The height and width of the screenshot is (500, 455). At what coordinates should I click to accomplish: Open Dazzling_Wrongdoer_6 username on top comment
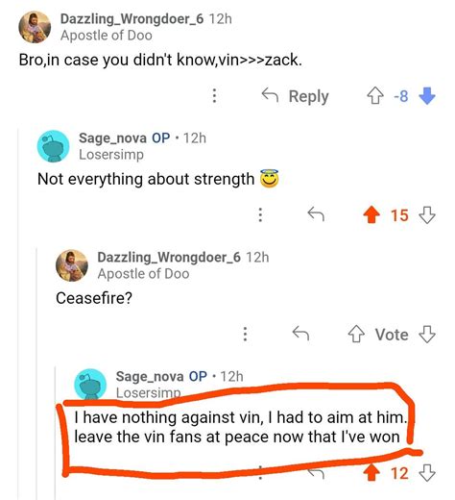(132, 19)
